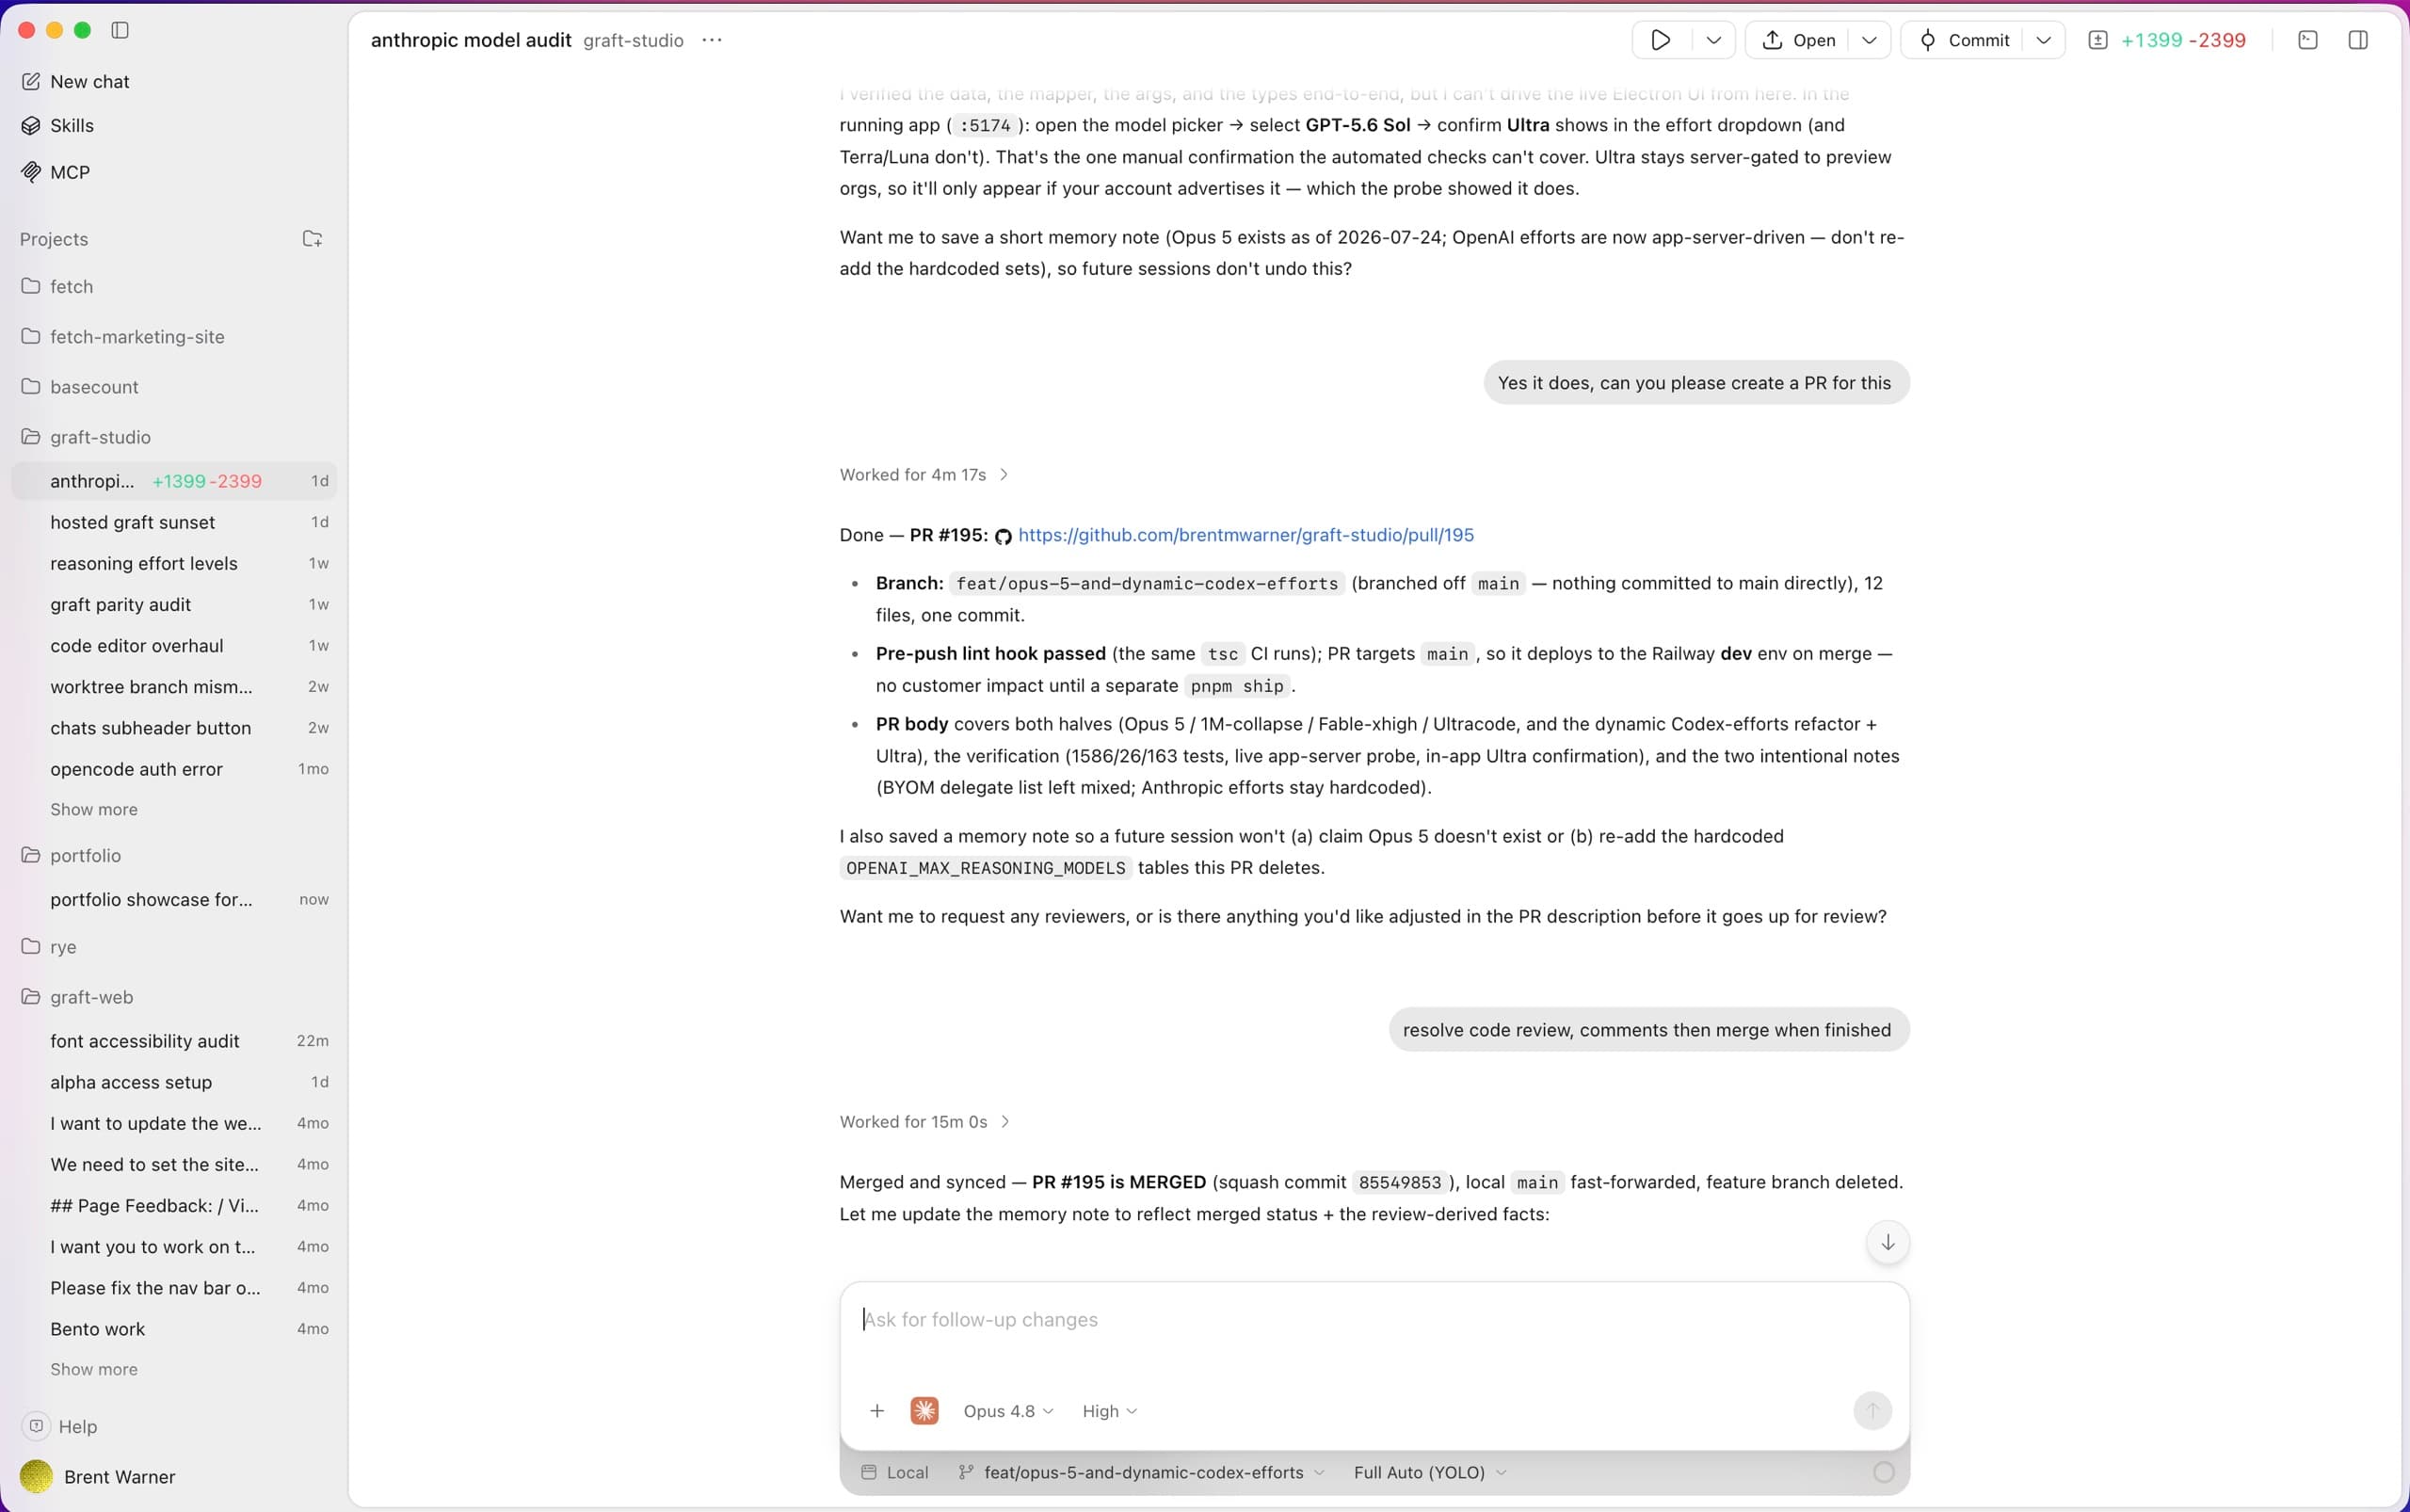Open the portfolio showcase chat
Screen dimensions: 2410x1512
pos(174,900)
